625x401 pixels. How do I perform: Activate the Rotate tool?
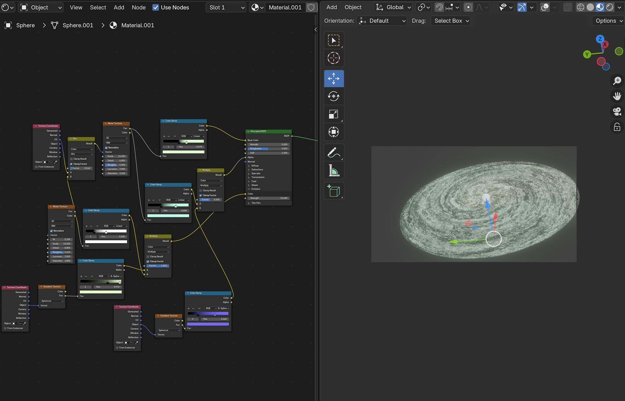coord(334,96)
